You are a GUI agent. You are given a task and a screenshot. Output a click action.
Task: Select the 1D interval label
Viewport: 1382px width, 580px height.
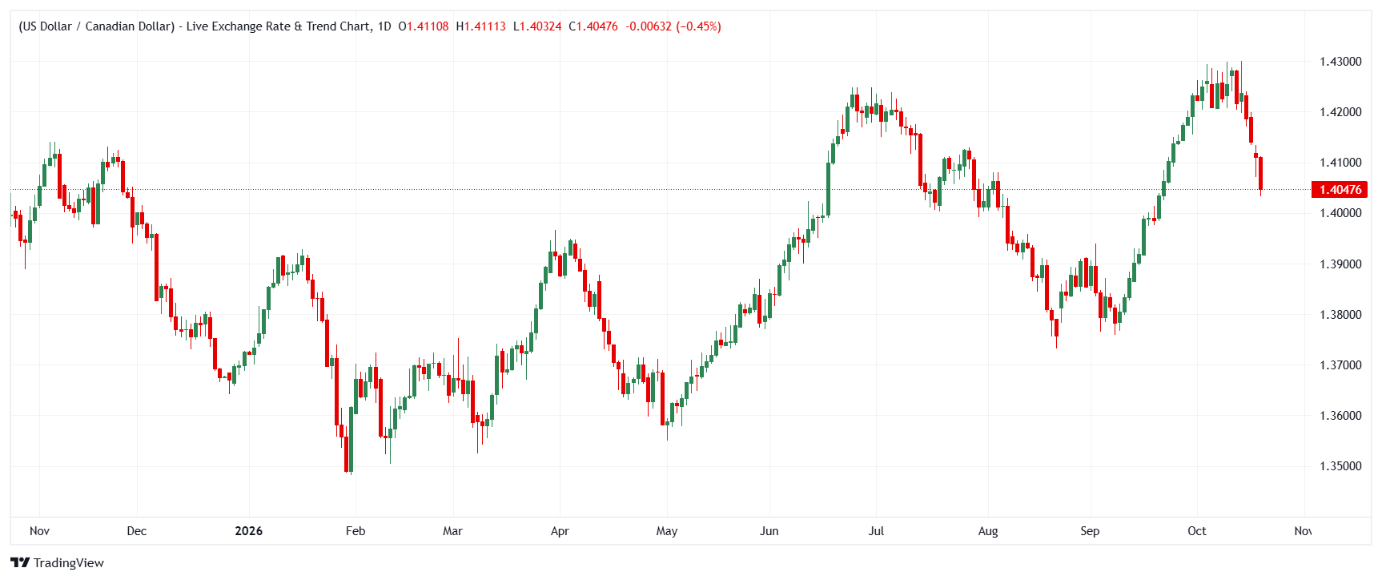tap(384, 26)
